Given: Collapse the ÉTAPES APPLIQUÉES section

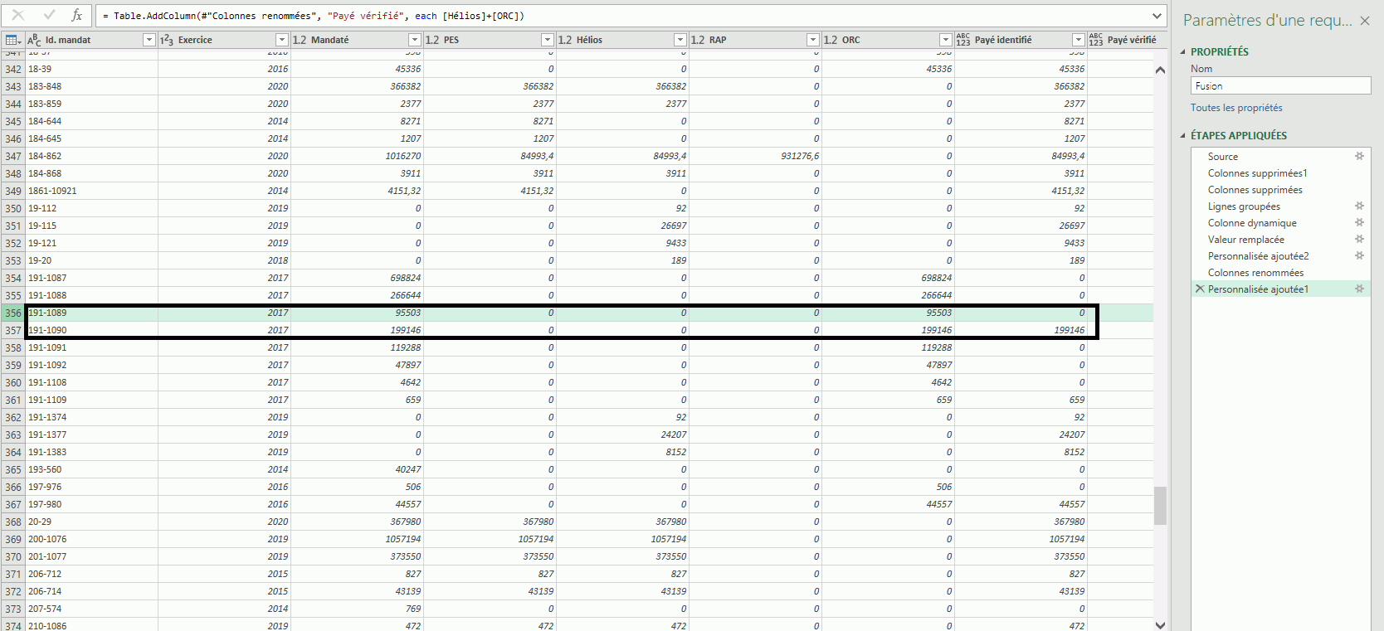Looking at the screenshot, I should [x=1183, y=135].
